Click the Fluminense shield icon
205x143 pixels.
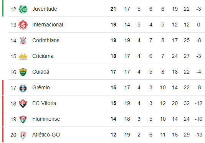(23, 119)
